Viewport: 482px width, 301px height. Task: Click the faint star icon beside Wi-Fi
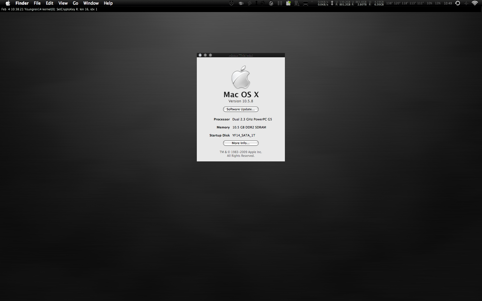point(466,3)
